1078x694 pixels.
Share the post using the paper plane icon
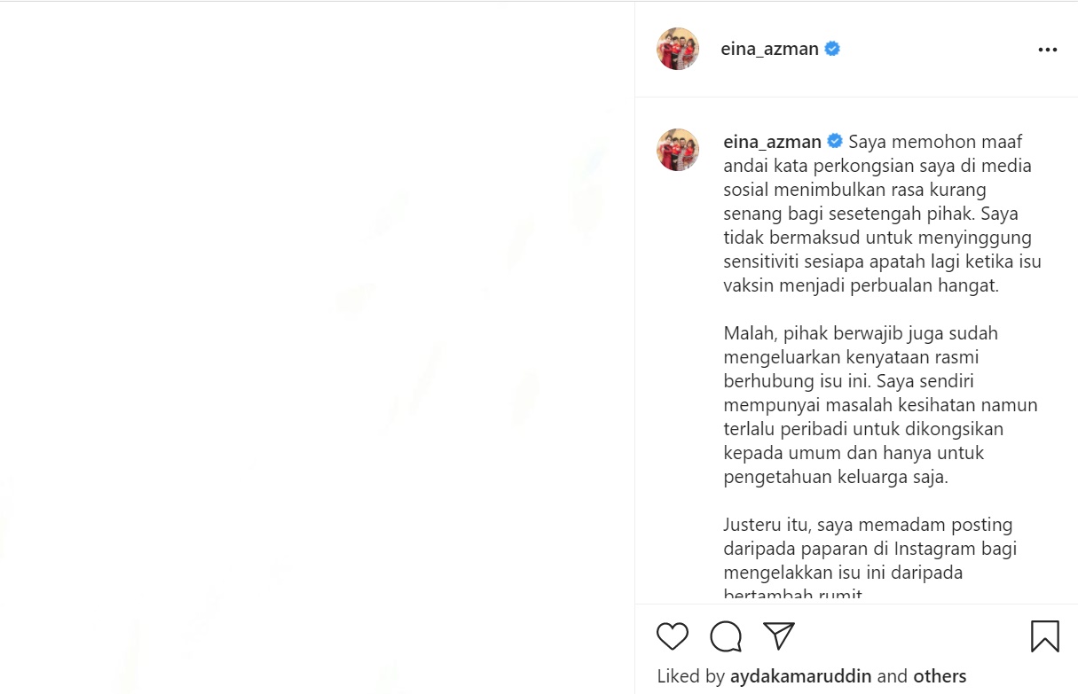click(x=778, y=636)
